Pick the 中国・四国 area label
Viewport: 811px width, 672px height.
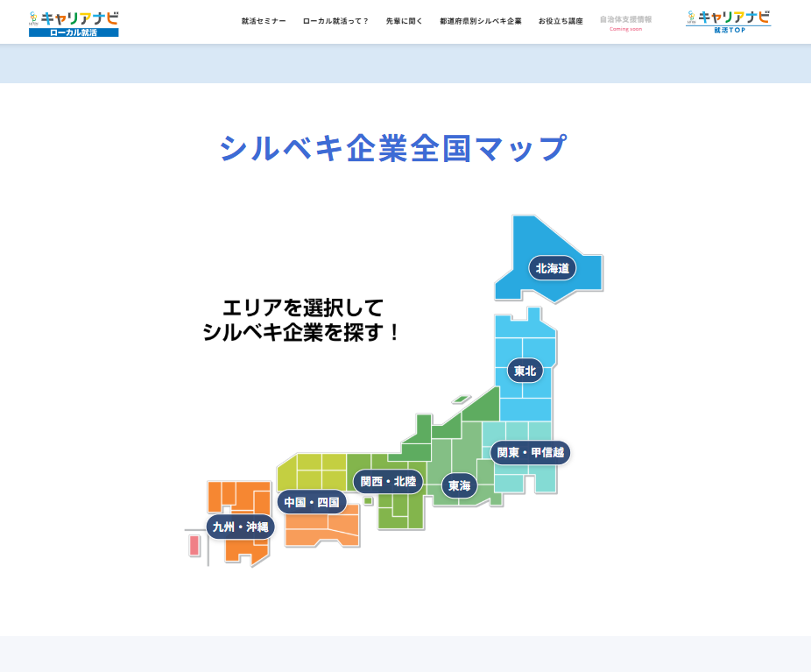point(311,502)
